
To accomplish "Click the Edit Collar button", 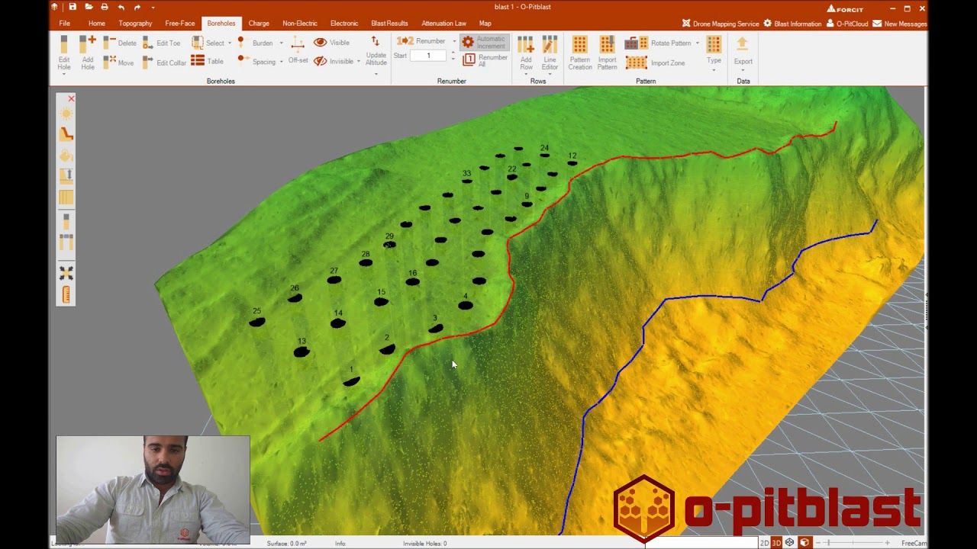I will 164,63.
